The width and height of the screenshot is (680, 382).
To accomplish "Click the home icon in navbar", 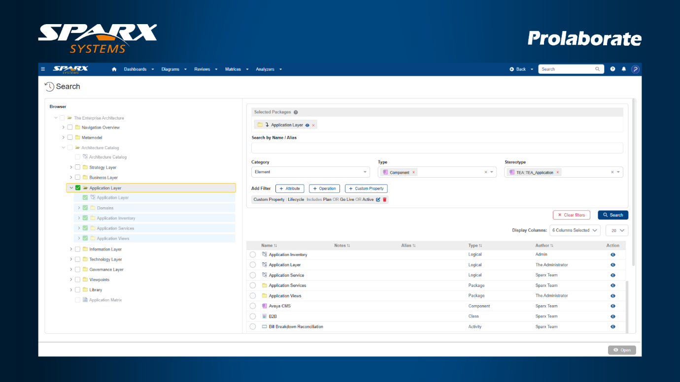I will pos(114,69).
